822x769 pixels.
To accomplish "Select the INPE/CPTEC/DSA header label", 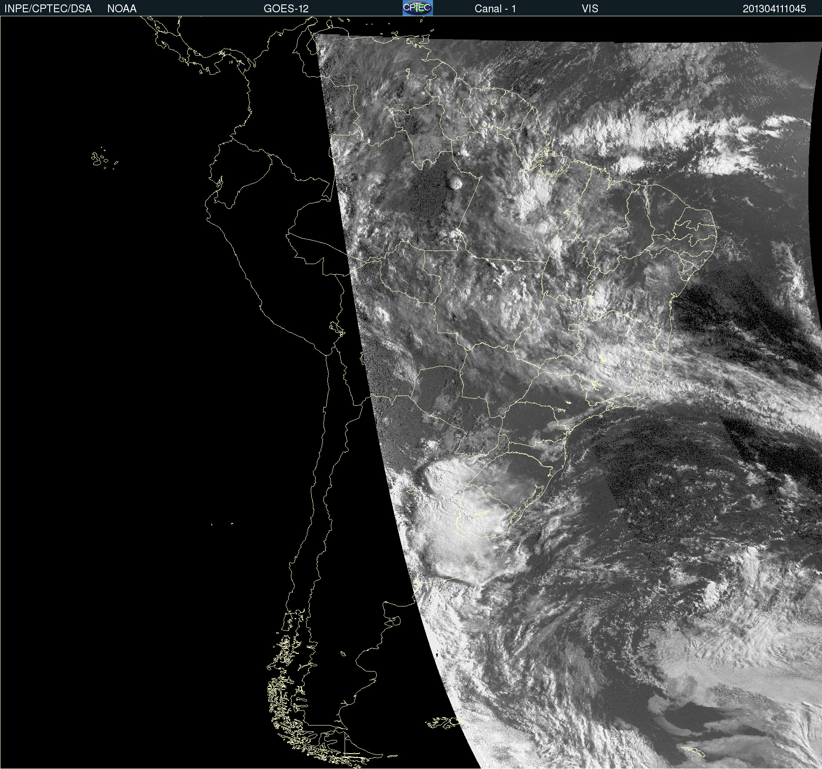I will (48, 9).
